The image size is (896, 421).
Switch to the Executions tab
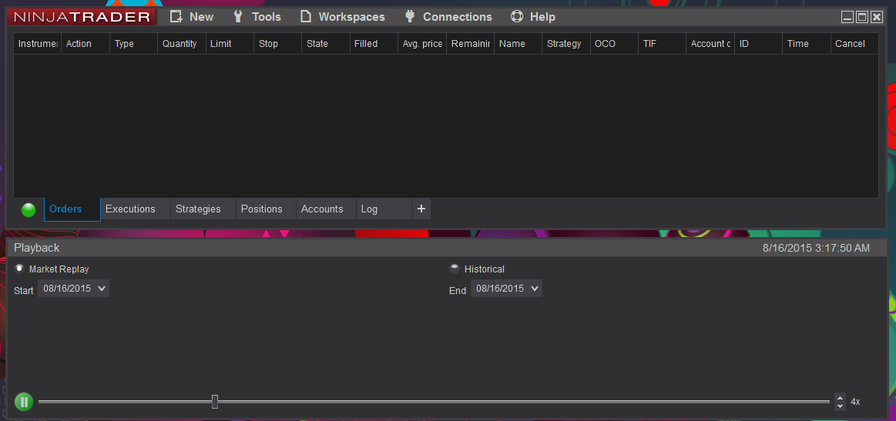(136, 209)
